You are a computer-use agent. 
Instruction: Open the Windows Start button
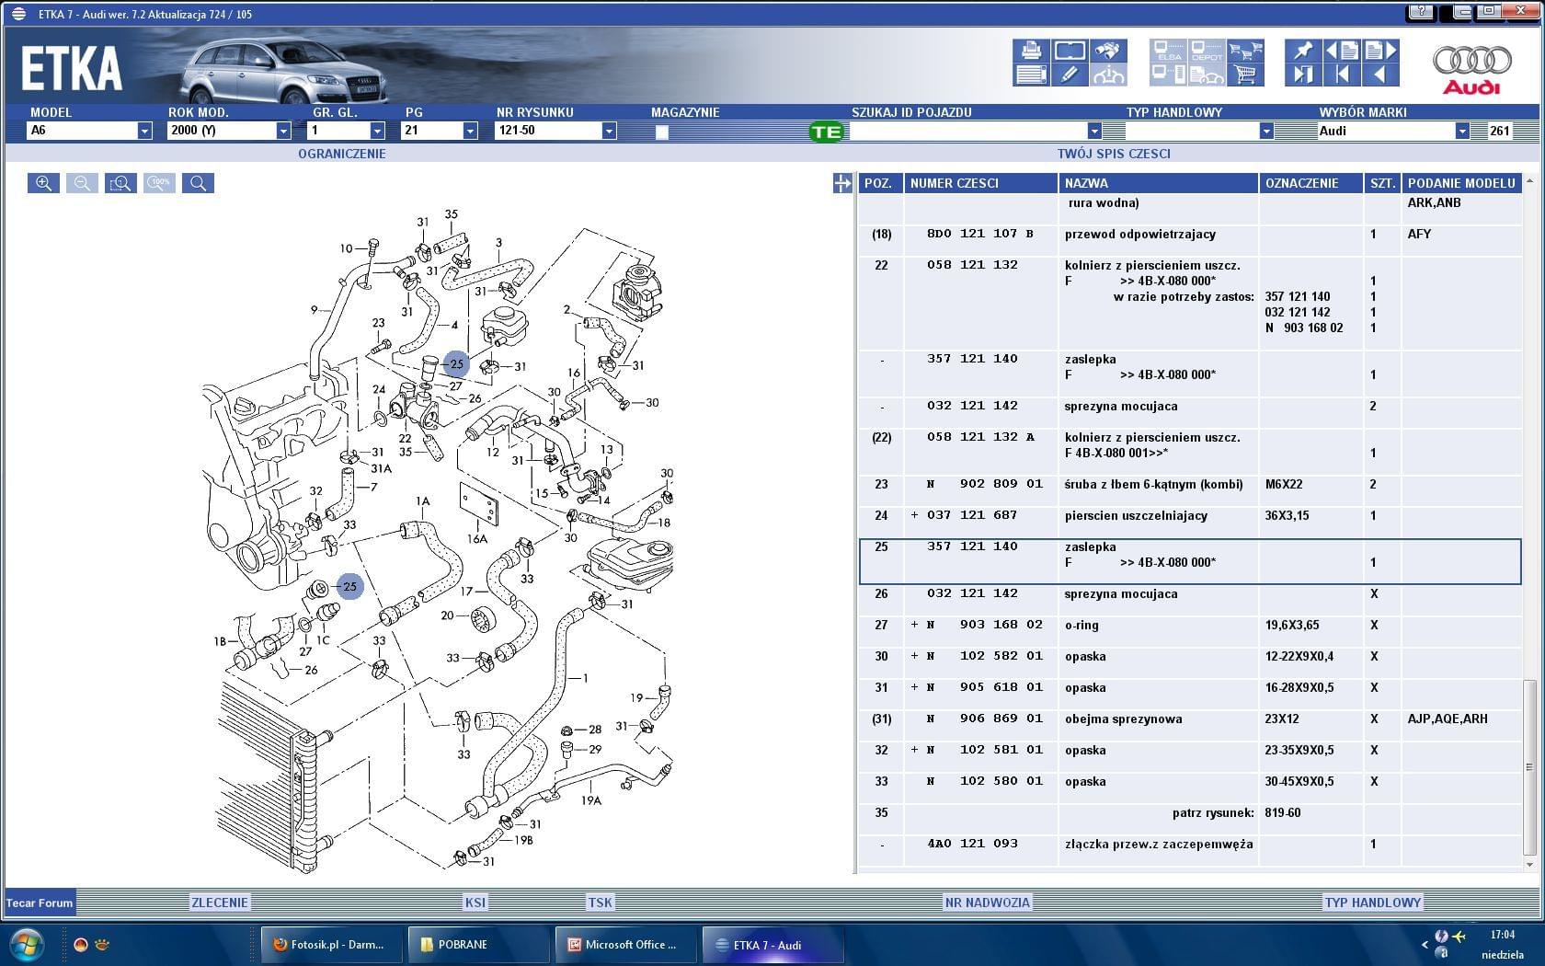[25, 945]
